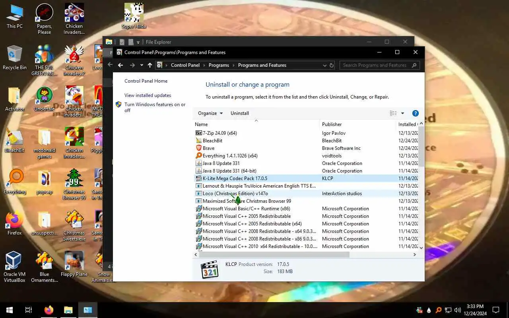Expand the chevron after Programs breadcrumb
The width and height of the screenshot is (509, 318).
coord(233,65)
